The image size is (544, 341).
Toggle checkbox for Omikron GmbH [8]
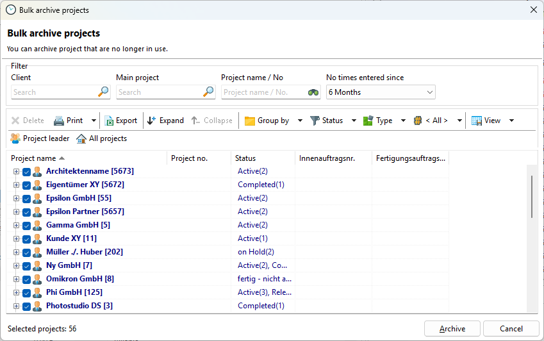click(x=26, y=279)
